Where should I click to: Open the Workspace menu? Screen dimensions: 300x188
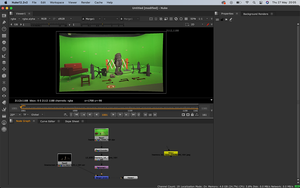(x=57, y=2)
